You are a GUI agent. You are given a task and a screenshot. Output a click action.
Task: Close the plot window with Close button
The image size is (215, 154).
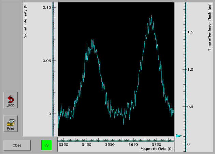pyautogui.click(x=17, y=145)
